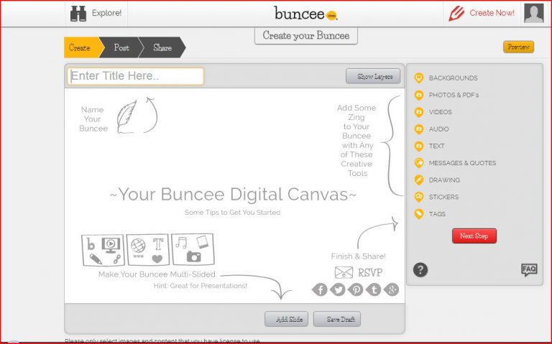Image resolution: width=552 pixels, height=344 pixels.
Task: Open the BACKGROUNDS menu item
Action: click(x=453, y=78)
